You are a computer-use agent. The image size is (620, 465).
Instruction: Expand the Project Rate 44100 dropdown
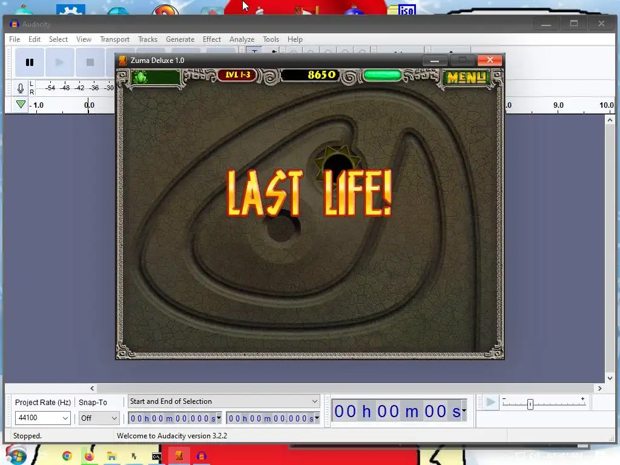[65, 418]
